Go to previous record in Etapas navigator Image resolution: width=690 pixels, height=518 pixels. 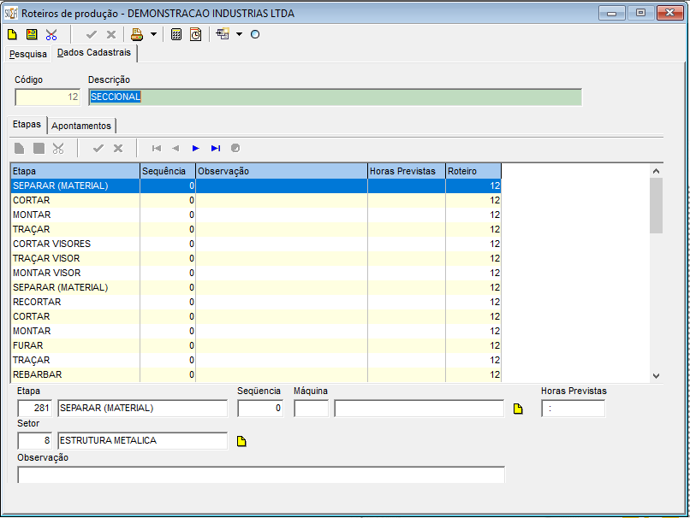click(175, 149)
